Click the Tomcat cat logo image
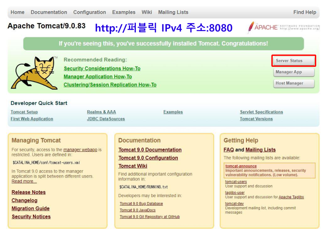This screenshot has width=331, height=229. [34, 73]
